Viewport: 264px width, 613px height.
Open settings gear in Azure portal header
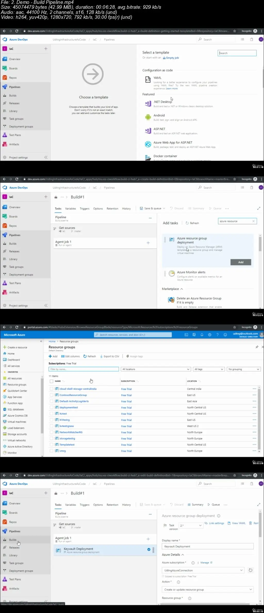click(210, 335)
